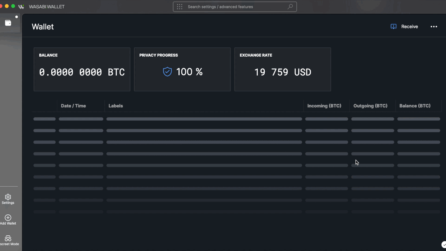The width and height of the screenshot is (446, 251).
Task: Sort by the Incoming (BTC) column header
Action: pyautogui.click(x=324, y=106)
